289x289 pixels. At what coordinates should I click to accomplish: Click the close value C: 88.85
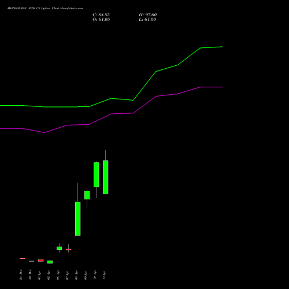click(101, 15)
